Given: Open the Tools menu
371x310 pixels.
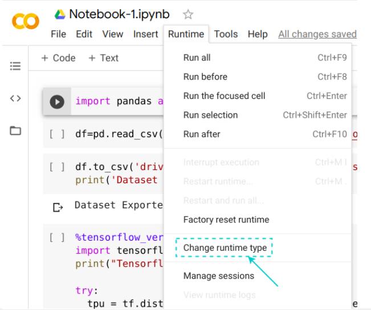Looking at the screenshot, I should click(226, 34).
